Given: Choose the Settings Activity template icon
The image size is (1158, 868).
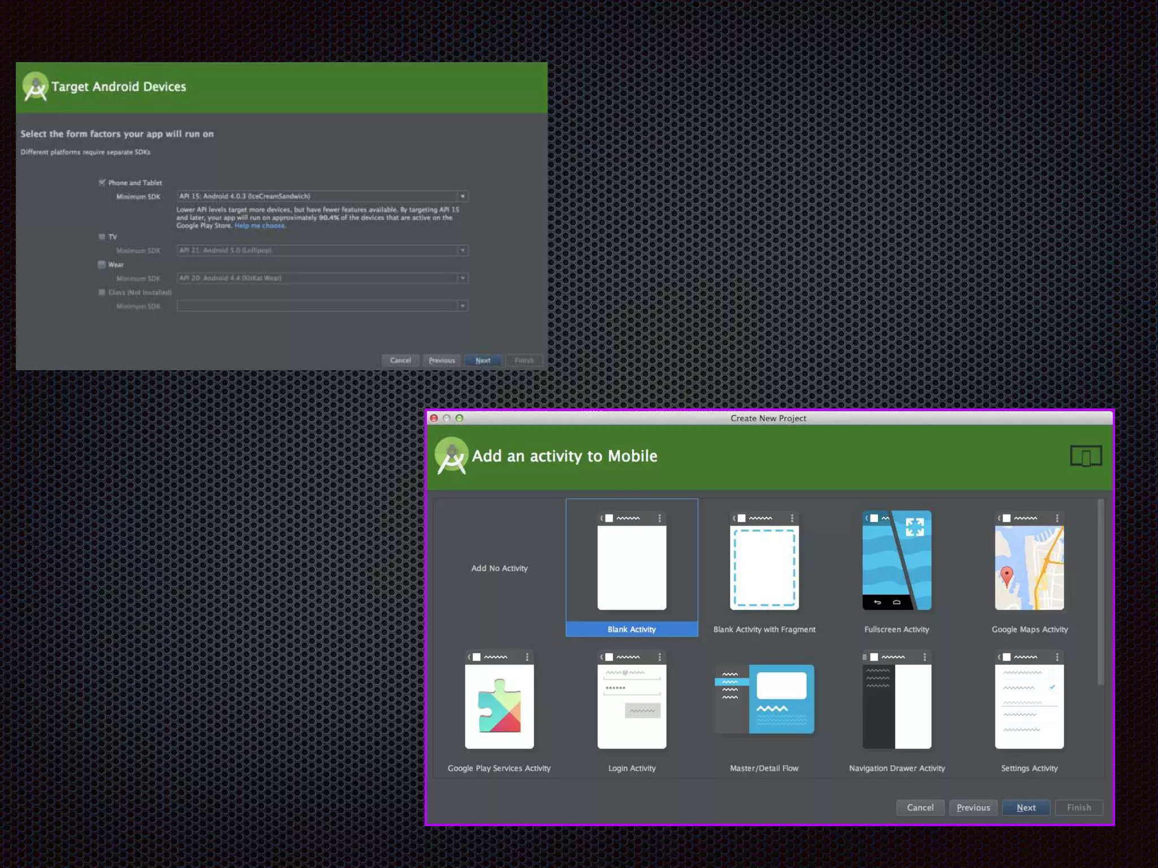Looking at the screenshot, I should (1029, 700).
